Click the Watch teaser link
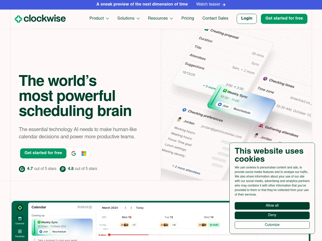The image size is (322, 241). click(x=211, y=4)
